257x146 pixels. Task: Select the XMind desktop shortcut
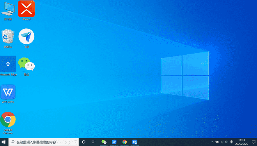[x=27, y=10]
